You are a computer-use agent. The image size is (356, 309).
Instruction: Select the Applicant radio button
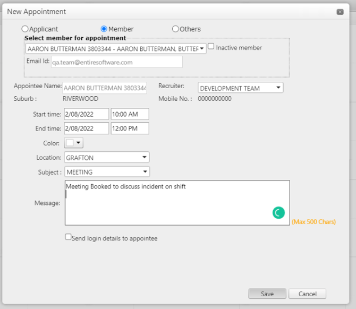[25, 29]
